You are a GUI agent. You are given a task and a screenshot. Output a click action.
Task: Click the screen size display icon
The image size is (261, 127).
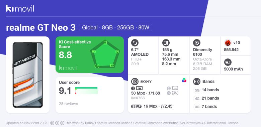[135, 43]
